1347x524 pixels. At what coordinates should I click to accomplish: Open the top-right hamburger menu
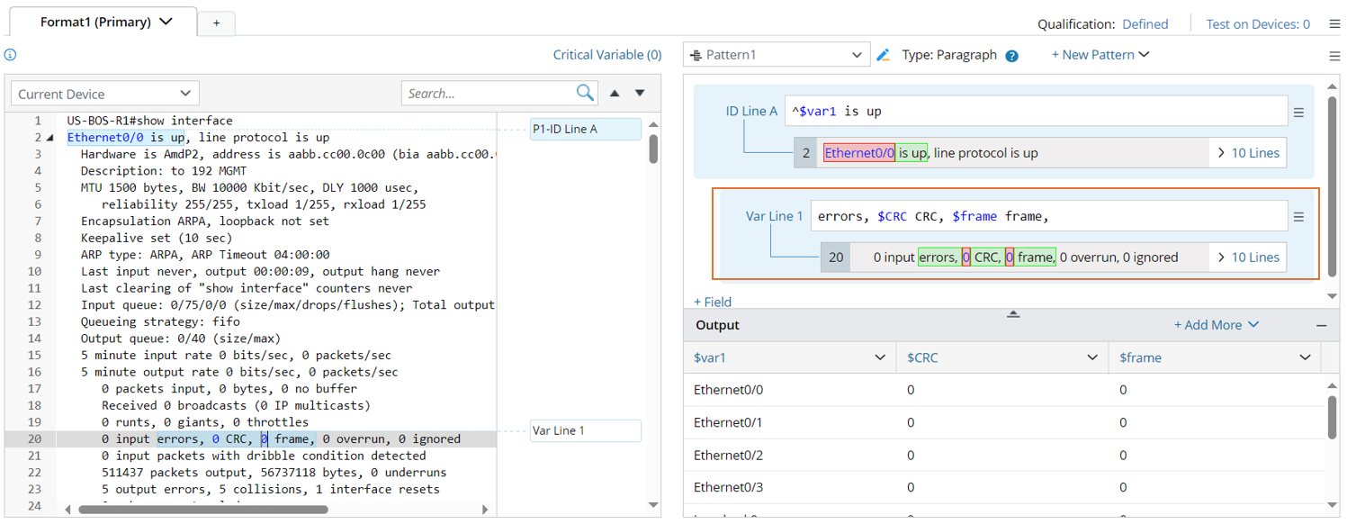coord(1334,24)
